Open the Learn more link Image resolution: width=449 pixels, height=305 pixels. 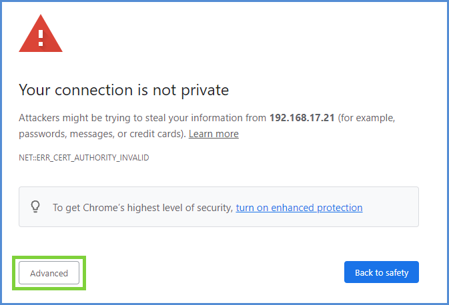213,134
